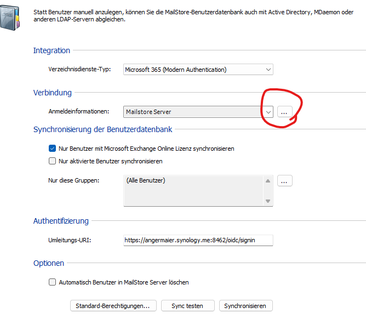This screenshot has height=319, width=366.
Task: Click the Mailstore Server credentials selection text
Action: coord(148,112)
